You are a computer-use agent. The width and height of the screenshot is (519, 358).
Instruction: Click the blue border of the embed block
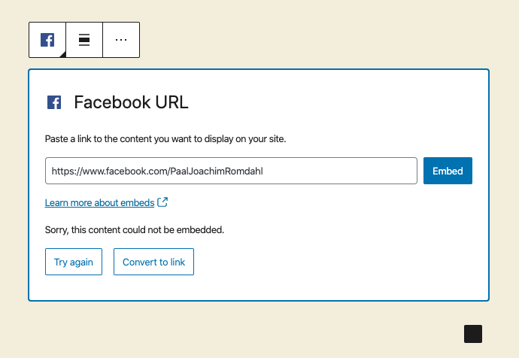click(x=259, y=69)
